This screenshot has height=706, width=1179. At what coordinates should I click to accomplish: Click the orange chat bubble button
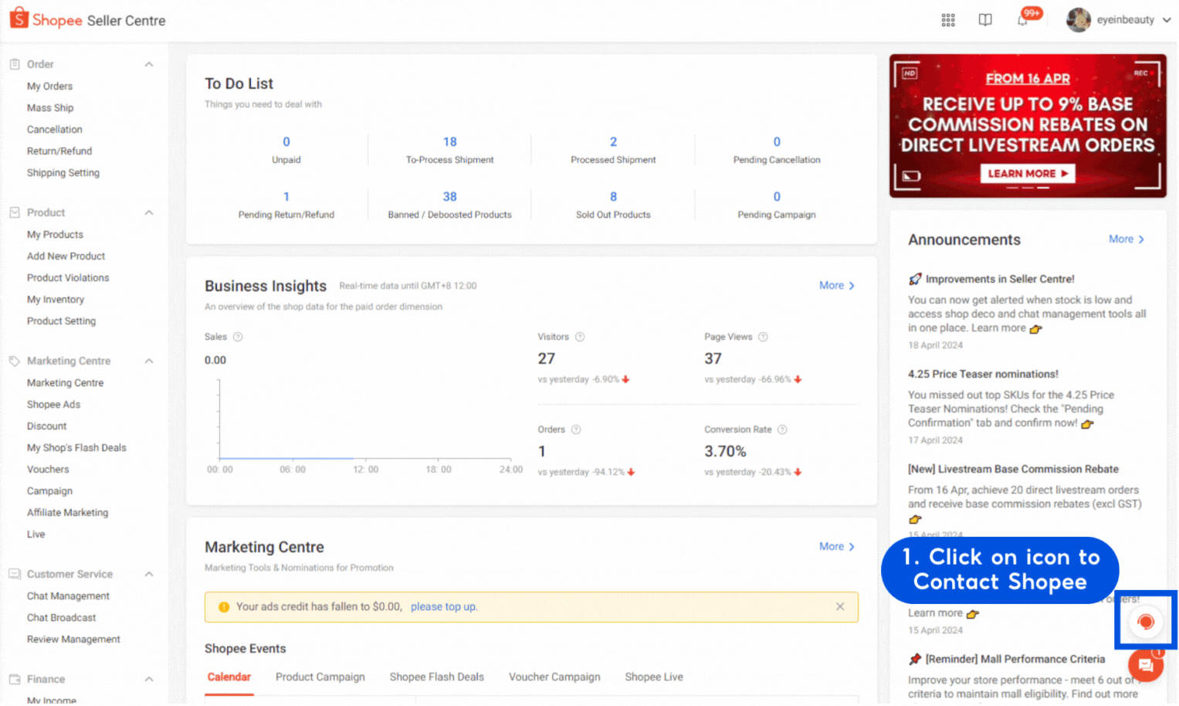coord(1145,665)
